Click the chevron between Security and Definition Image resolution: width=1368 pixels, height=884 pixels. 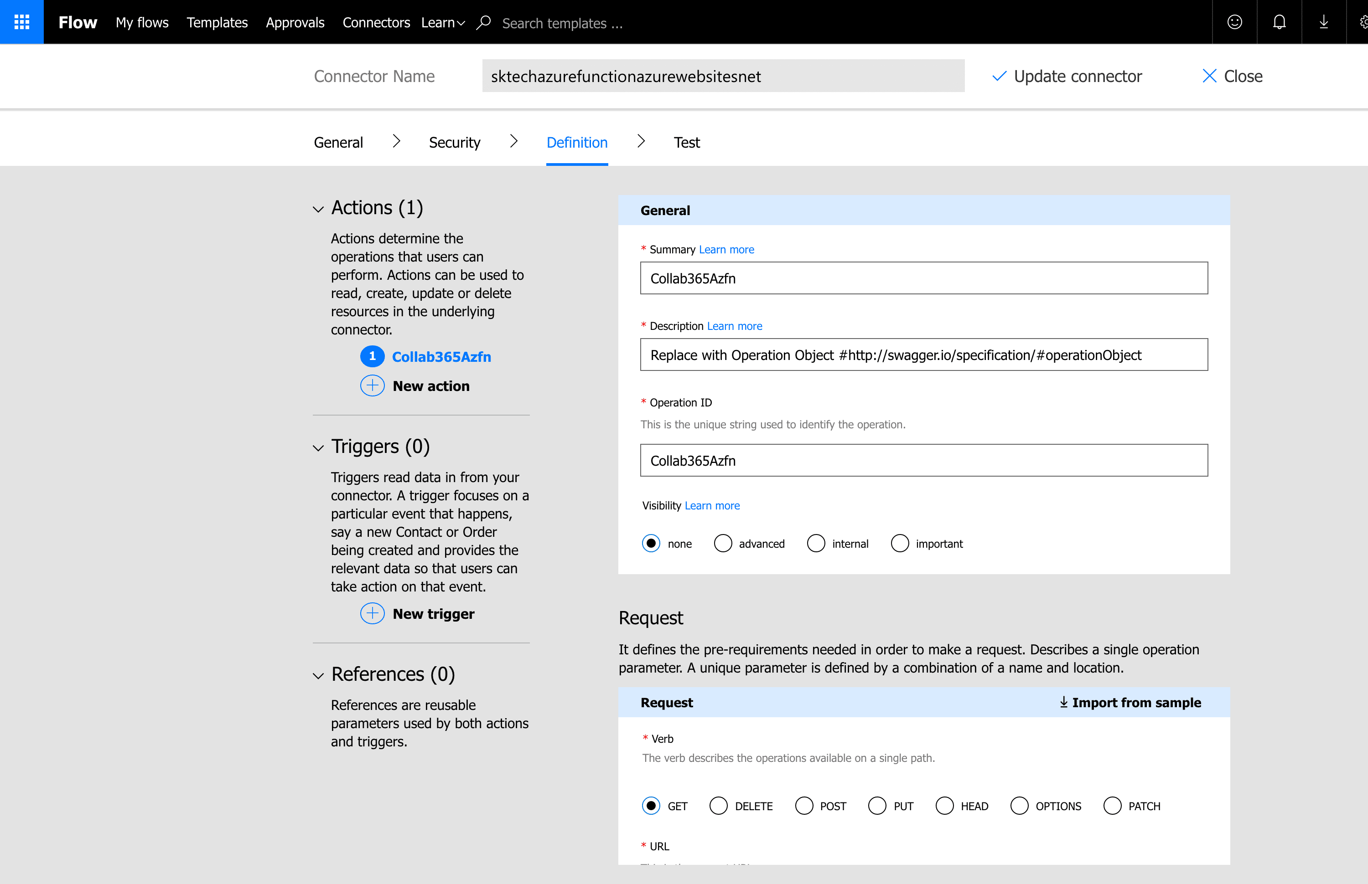513,141
